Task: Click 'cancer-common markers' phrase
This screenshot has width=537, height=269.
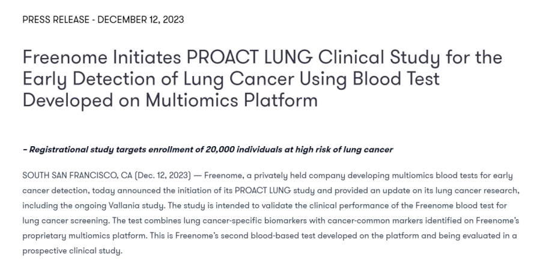Action: (x=375, y=220)
